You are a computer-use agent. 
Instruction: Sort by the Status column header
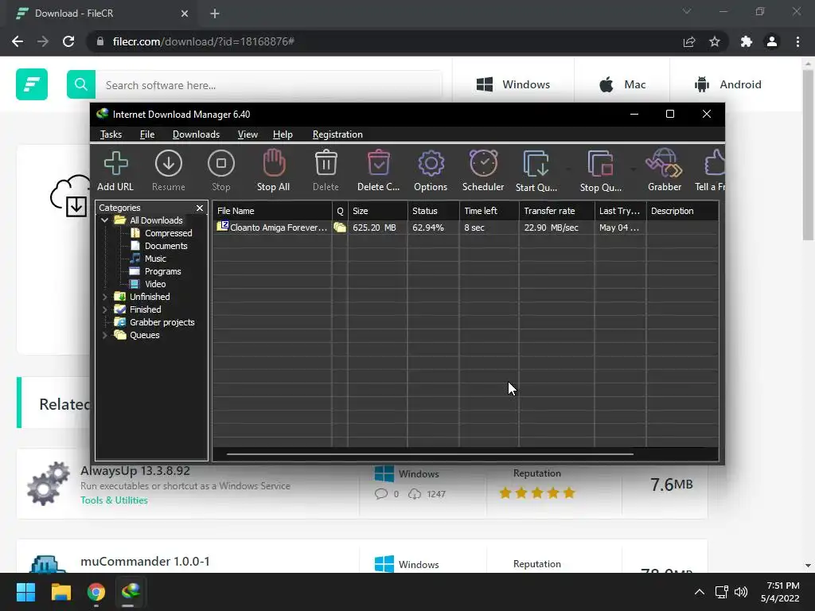click(x=434, y=211)
